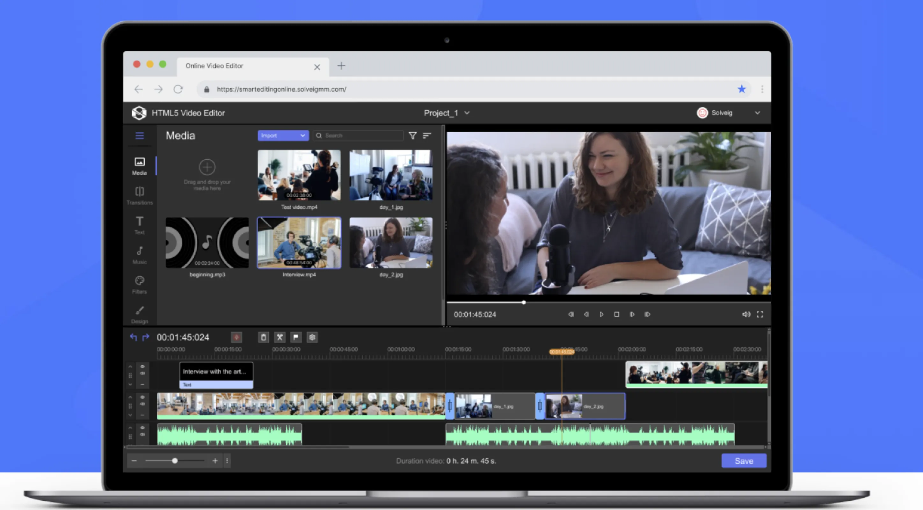Open the Filters sidebar tab
923x510 pixels.
139,285
